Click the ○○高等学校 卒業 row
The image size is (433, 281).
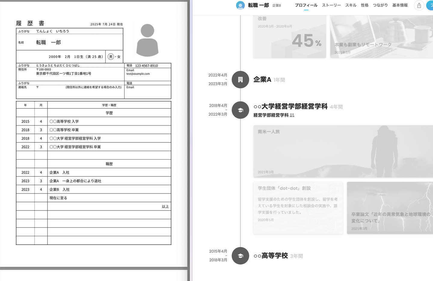94,130
